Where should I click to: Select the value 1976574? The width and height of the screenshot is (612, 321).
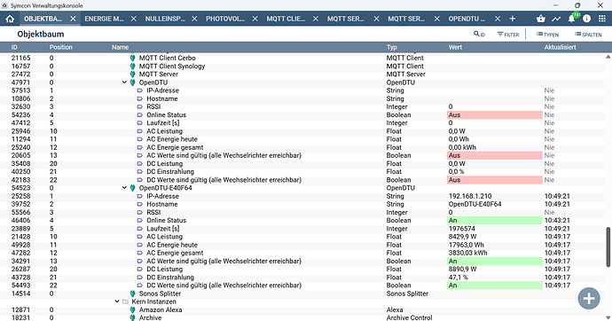click(462, 229)
